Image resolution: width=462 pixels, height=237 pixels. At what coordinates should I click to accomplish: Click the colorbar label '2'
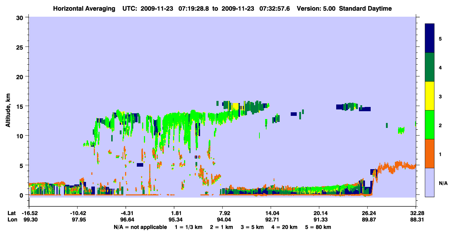440,125
